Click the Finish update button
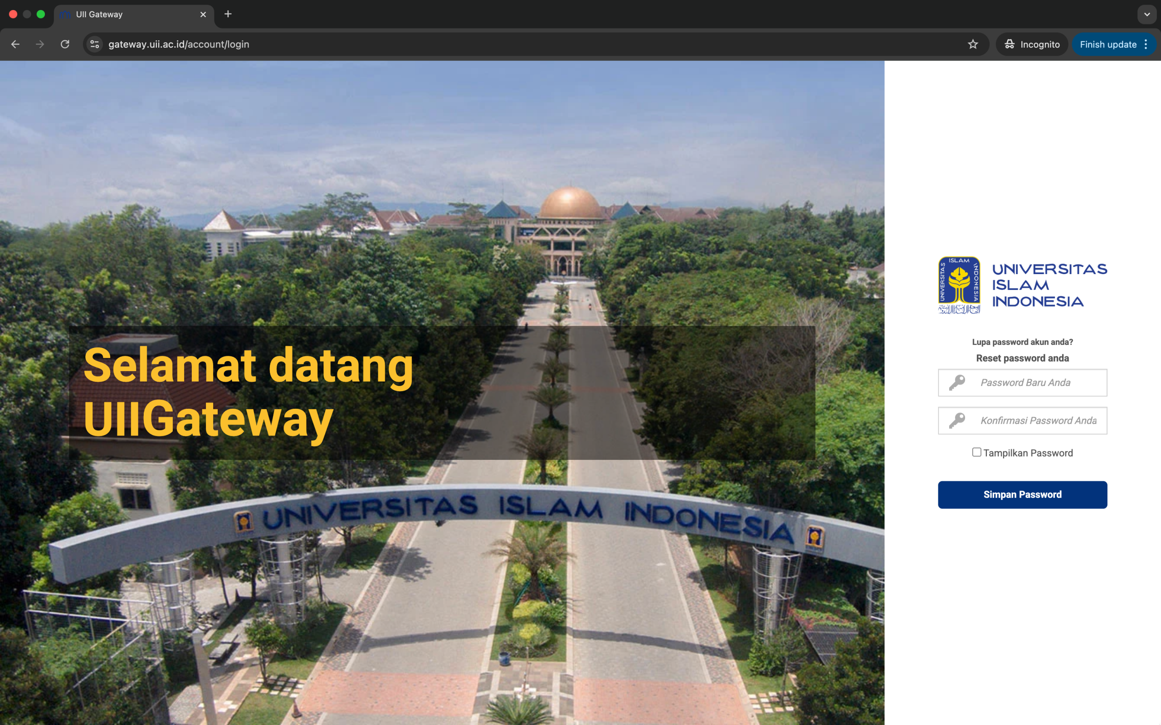Screen dimensions: 1161x725 (1107, 44)
